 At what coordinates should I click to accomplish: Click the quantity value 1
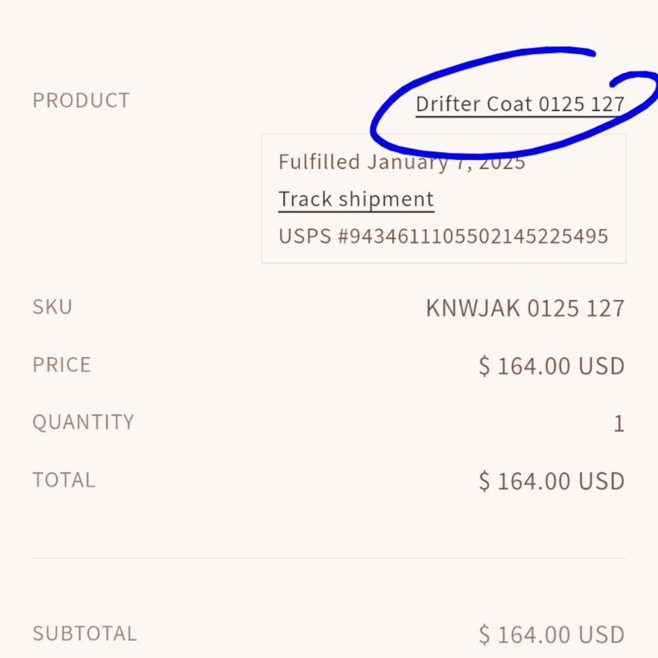619,424
